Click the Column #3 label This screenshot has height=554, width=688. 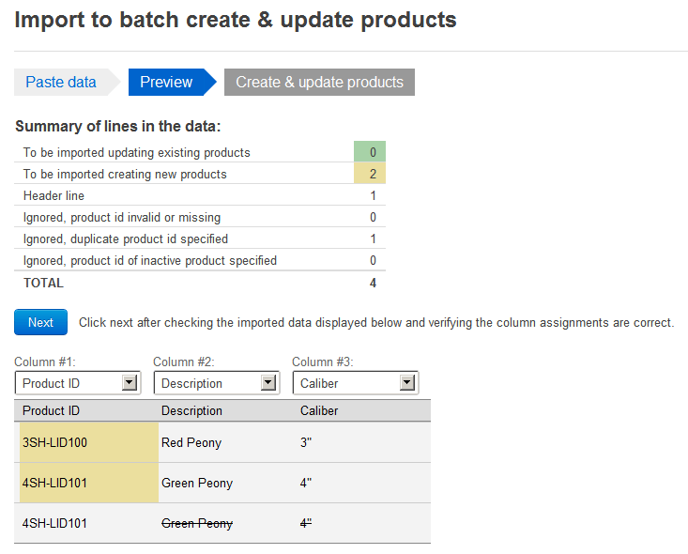click(323, 362)
